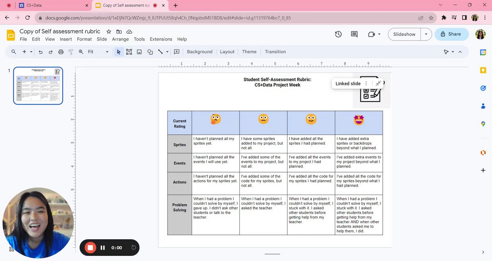Select slide 1 thumbnail in filmstrip
Image resolution: width=492 pixels, height=261 pixels.
tap(38, 86)
